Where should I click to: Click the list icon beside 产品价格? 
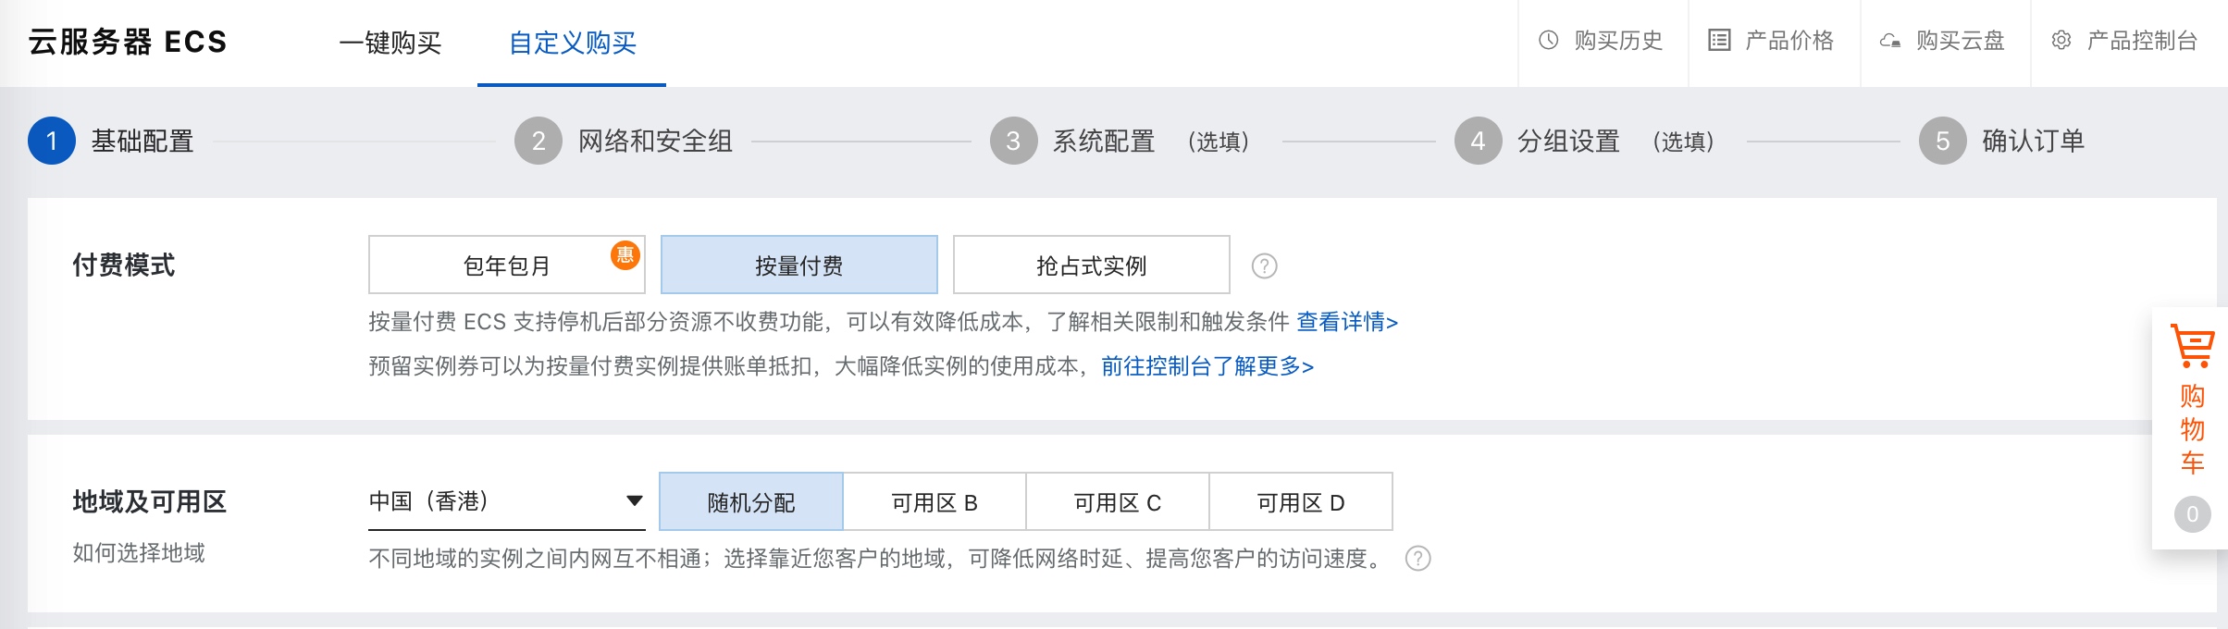(1719, 41)
